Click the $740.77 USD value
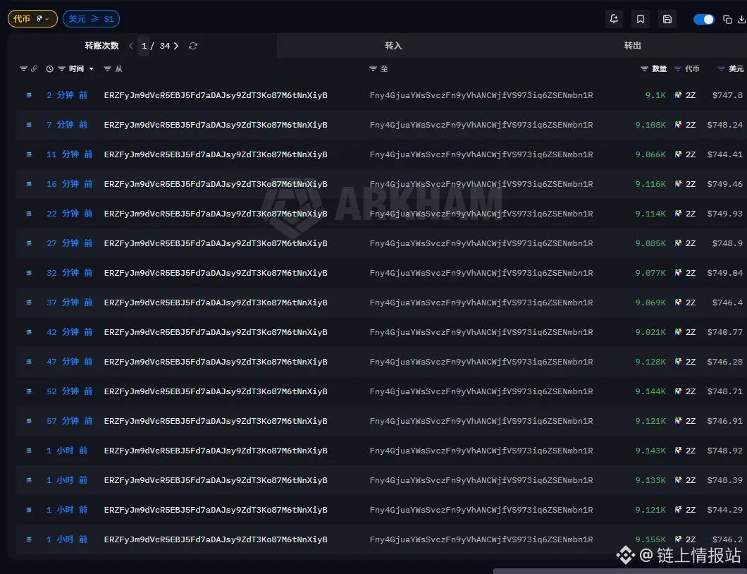This screenshot has width=747, height=574. [x=724, y=332]
